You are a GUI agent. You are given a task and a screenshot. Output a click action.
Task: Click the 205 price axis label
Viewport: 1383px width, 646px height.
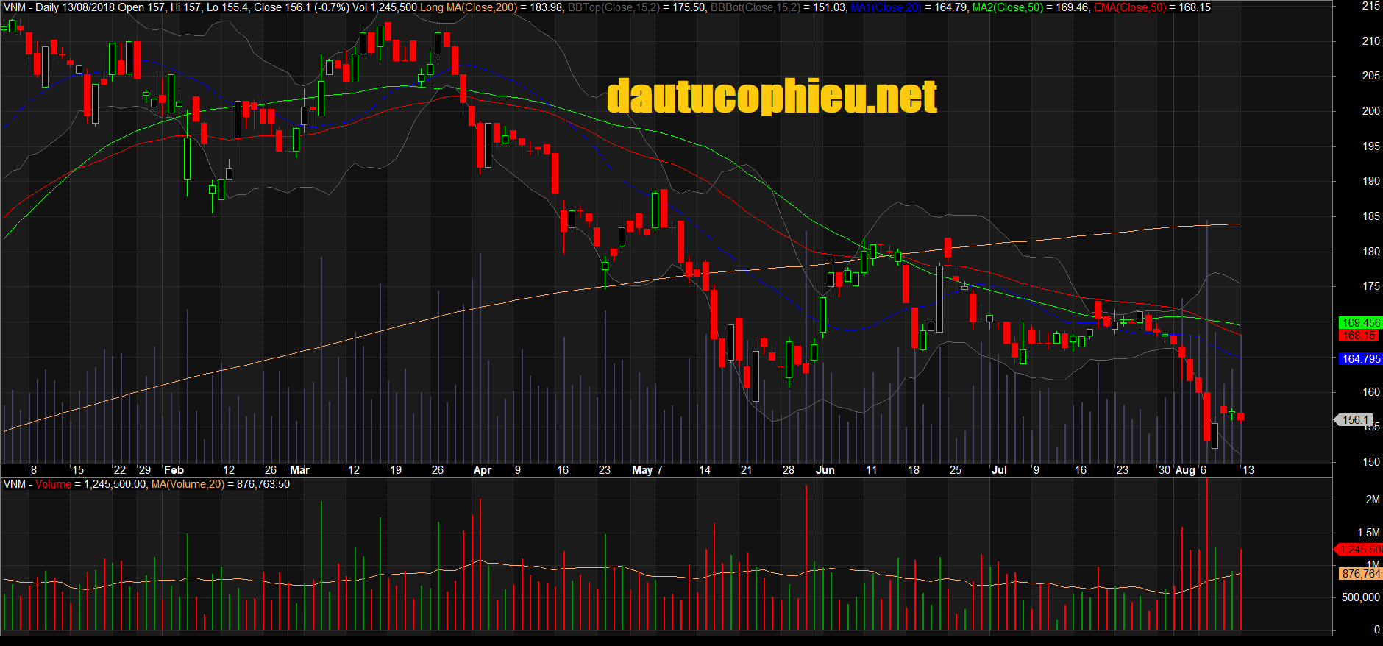(1371, 76)
